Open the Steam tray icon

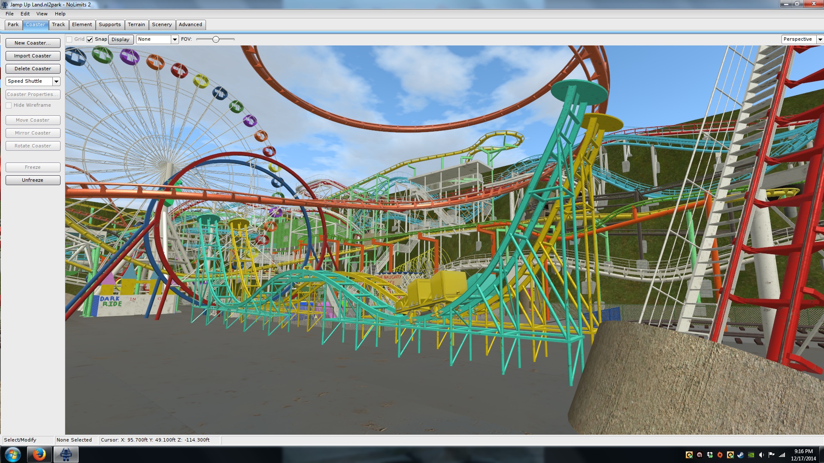(x=741, y=455)
